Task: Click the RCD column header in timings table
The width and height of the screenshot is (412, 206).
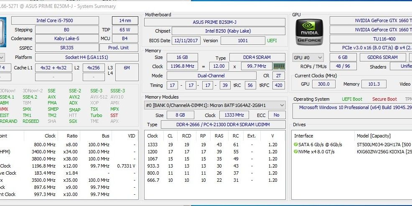Action: click(x=186, y=136)
